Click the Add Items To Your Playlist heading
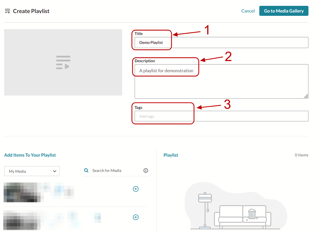Image resolution: width=324 pixels, height=233 pixels. (30, 155)
